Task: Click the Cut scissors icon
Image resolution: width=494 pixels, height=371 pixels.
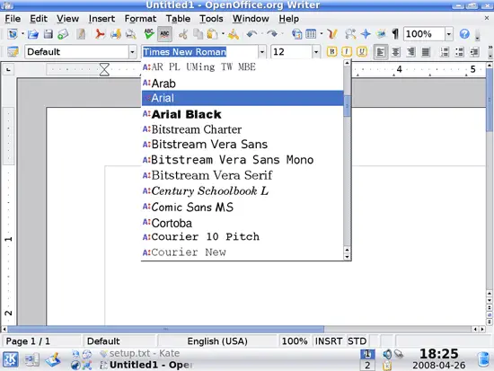Action: coord(182,34)
